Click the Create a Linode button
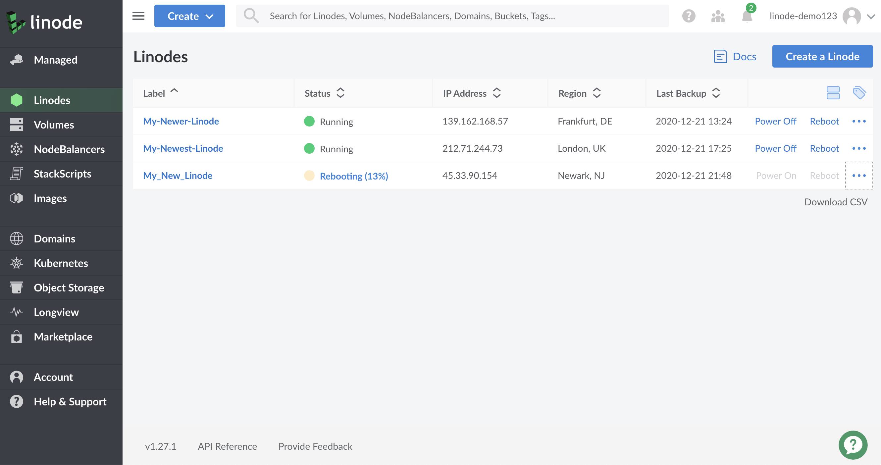This screenshot has height=465, width=881. tap(822, 56)
